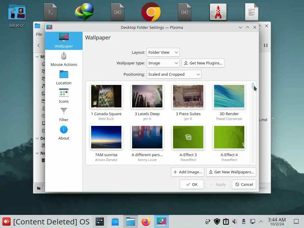Click the Add Image button

(188, 172)
